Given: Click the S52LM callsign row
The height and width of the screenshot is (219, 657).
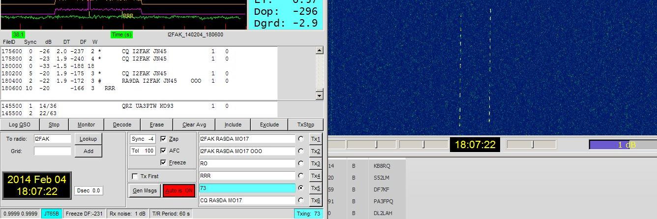Looking at the screenshot, I should click(x=382, y=178).
